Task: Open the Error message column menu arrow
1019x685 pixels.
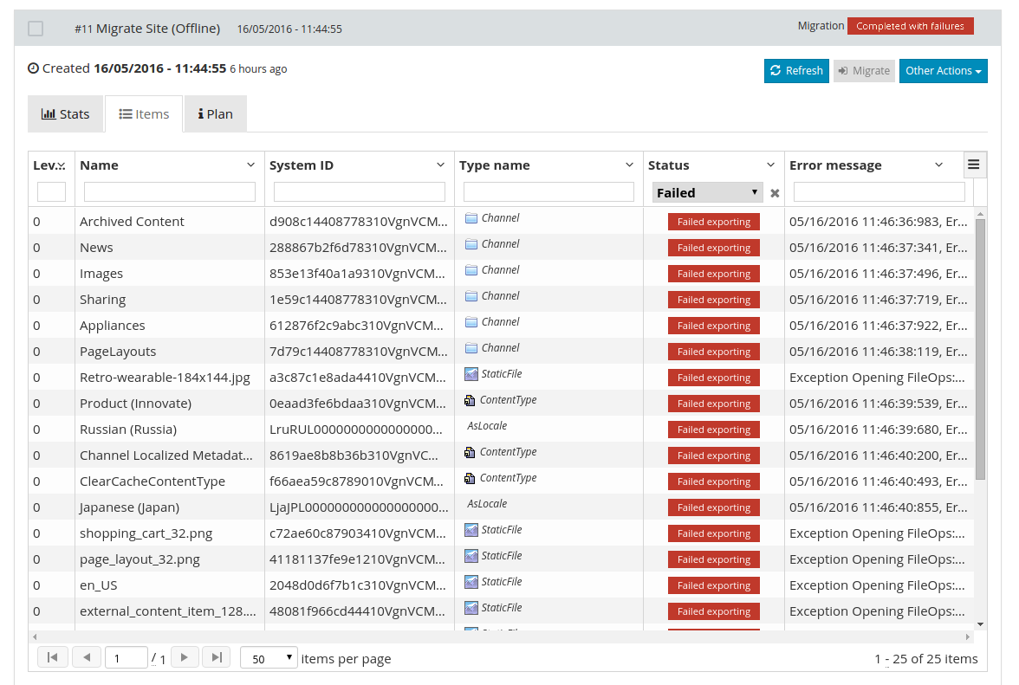Action: (938, 165)
